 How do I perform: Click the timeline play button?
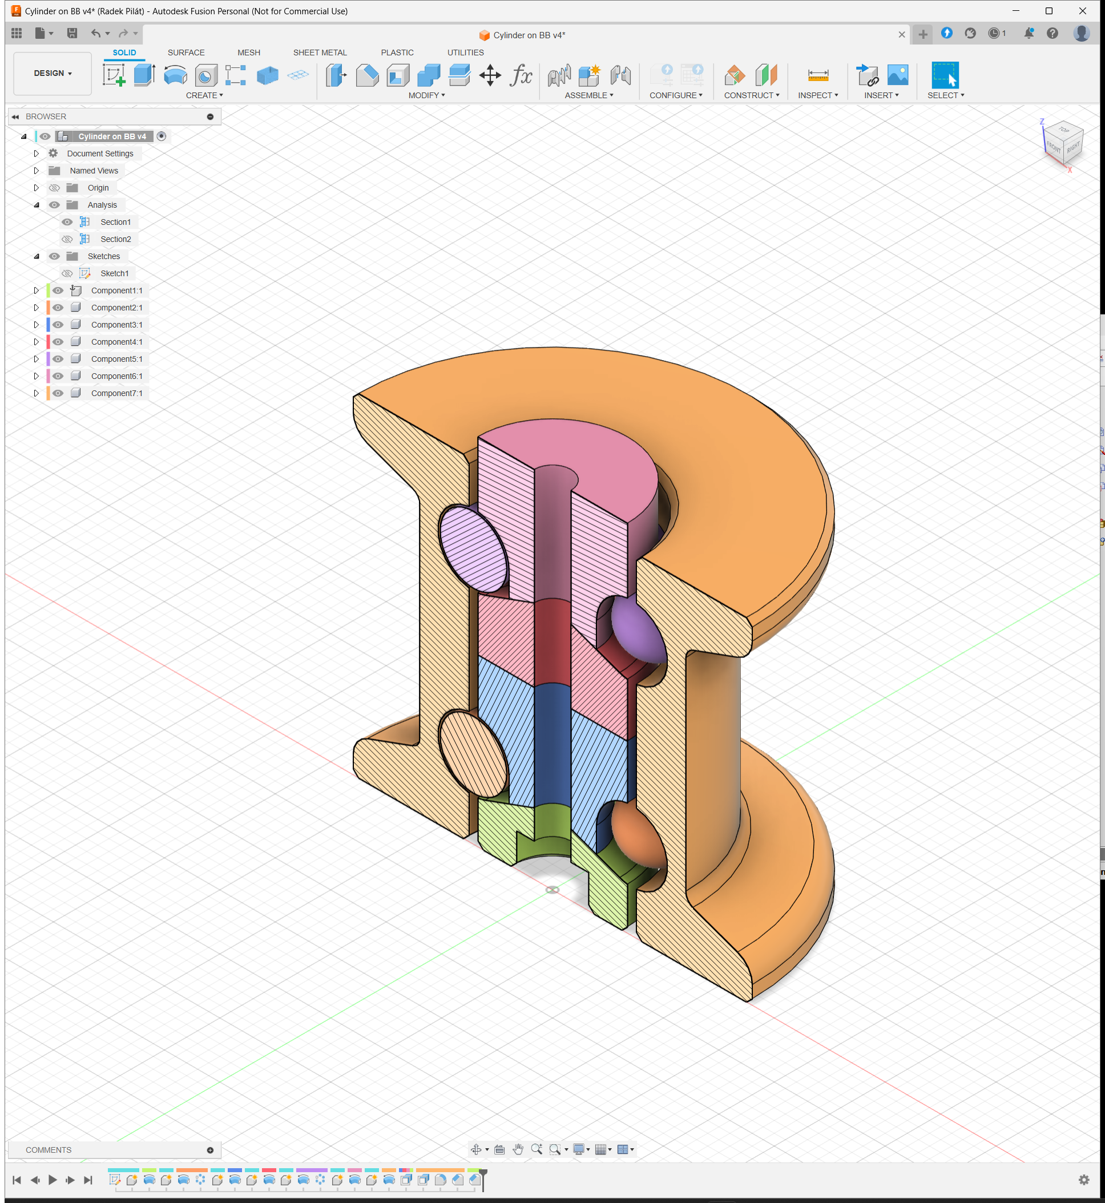[53, 1180]
